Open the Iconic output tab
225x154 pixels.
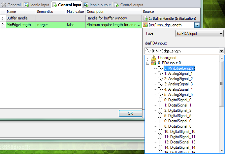click(x=97, y=5)
